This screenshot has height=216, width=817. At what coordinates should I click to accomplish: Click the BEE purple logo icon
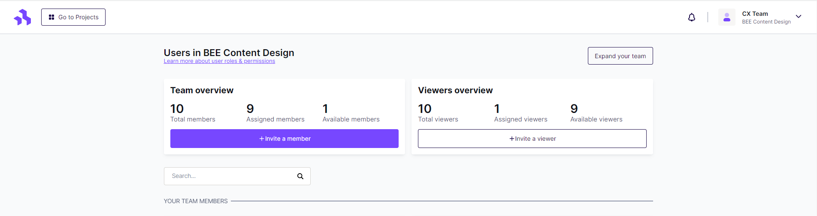tap(22, 17)
